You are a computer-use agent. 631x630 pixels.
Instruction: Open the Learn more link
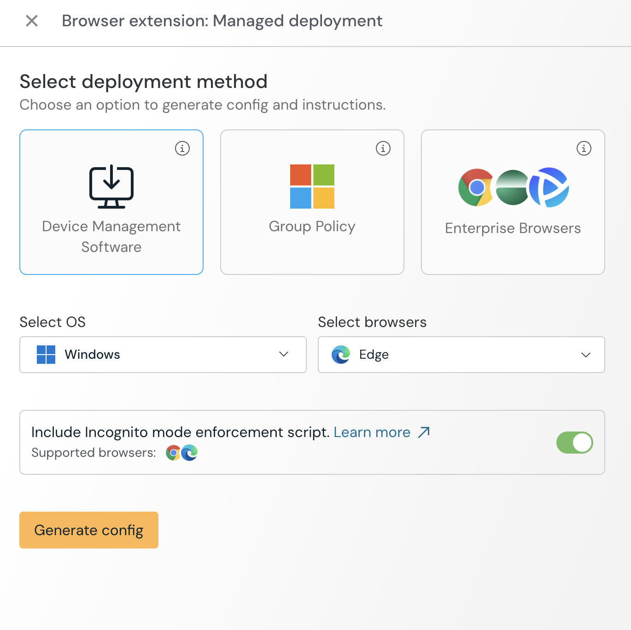pyautogui.click(x=372, y=432)
